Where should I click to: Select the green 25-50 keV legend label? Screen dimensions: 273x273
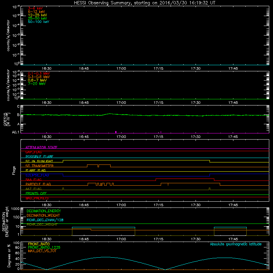[x=37, y=18]
